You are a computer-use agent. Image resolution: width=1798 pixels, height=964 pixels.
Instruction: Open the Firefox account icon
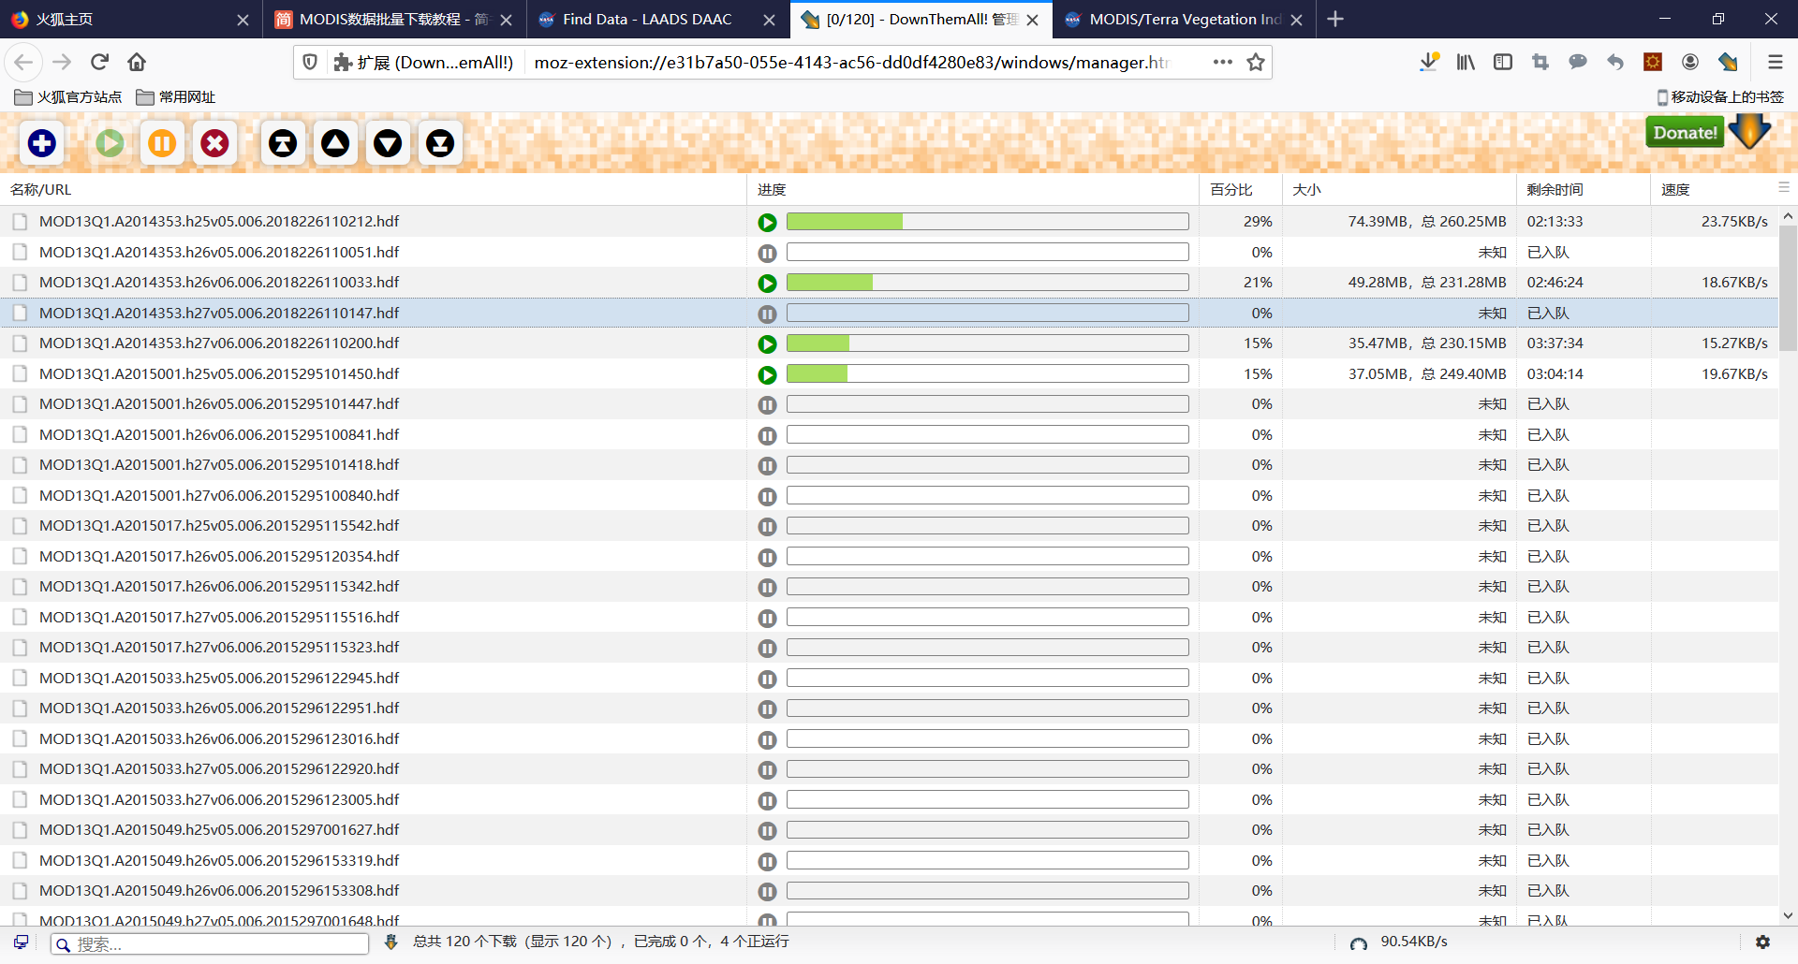(1690, 62)
